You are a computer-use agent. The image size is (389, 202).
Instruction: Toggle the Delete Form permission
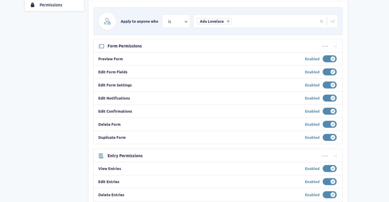329,124
